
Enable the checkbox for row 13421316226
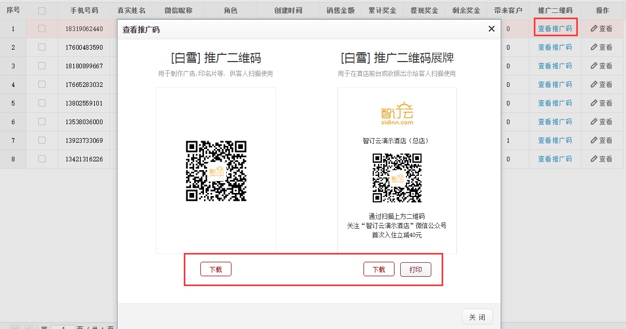(42, 159)
